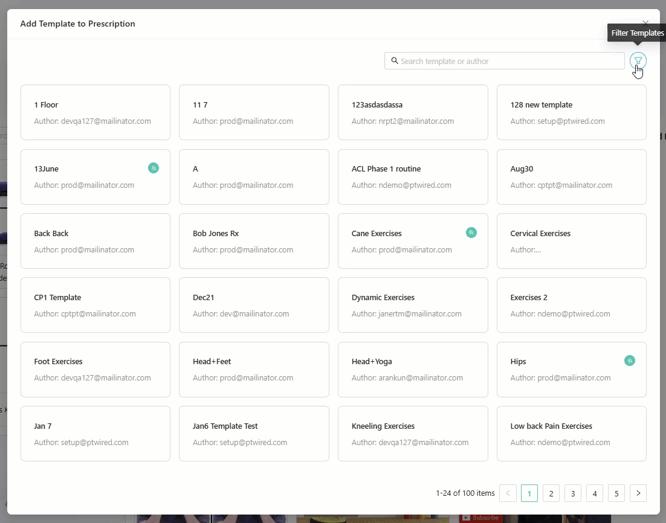Go to the next page using the right arrow
The width and height of the screenshot is (666, 523).
(638, 493)
